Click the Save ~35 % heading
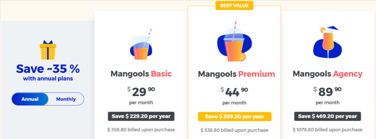The width and height of the screenshot is (376, 139). point(48,69)
